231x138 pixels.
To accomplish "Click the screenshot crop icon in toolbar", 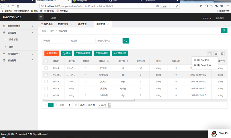I will point(216,6).
